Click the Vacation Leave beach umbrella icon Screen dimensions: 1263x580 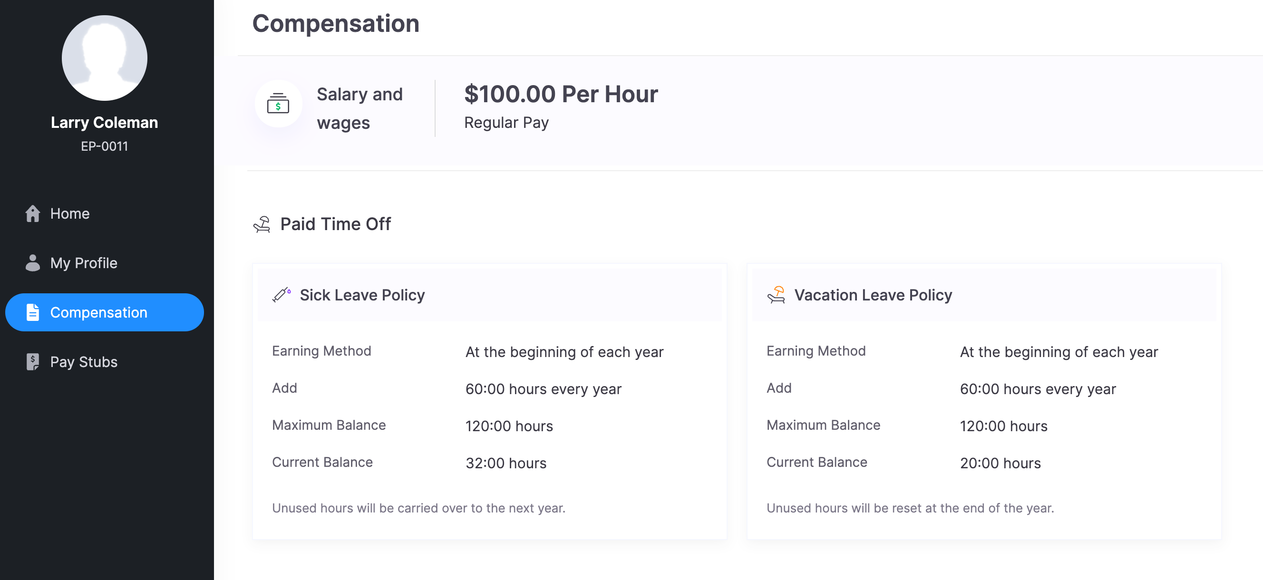pyautogui.click(x=777, y=295)
